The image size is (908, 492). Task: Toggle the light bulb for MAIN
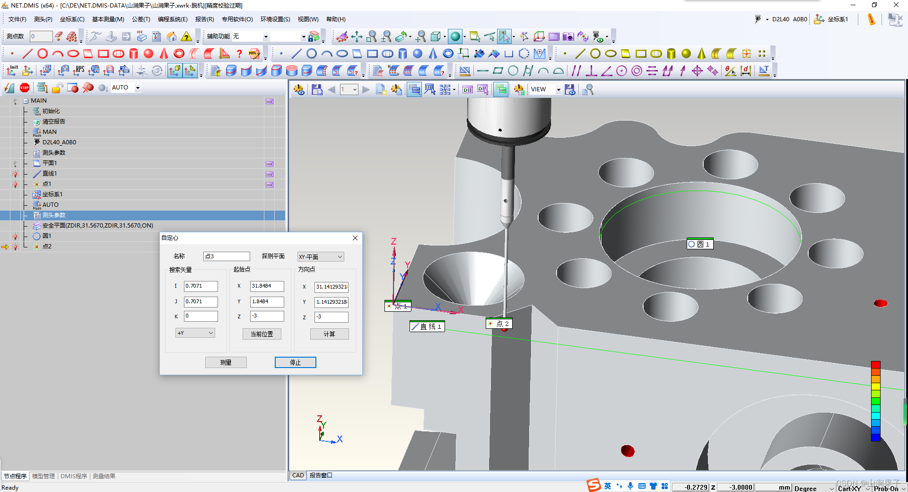pyautogui.click(x=15, y=101)
